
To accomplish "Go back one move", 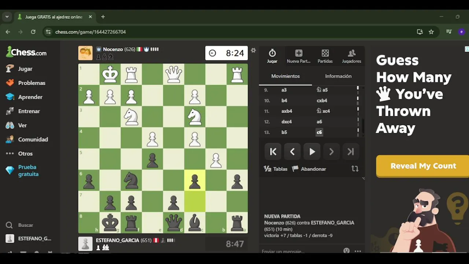I will pyautogui.click(x=292, y=152).
